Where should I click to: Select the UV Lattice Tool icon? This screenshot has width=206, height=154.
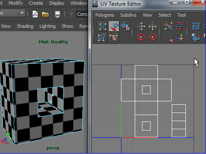[102, 26]
